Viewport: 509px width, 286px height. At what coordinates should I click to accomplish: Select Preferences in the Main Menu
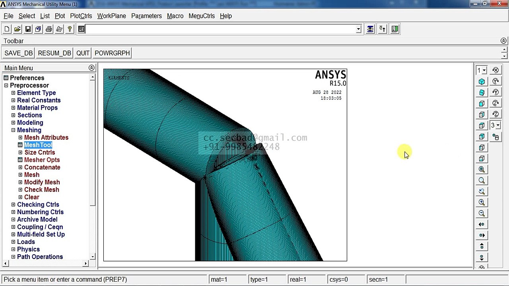pyautogui.click(x=27, y=78)
